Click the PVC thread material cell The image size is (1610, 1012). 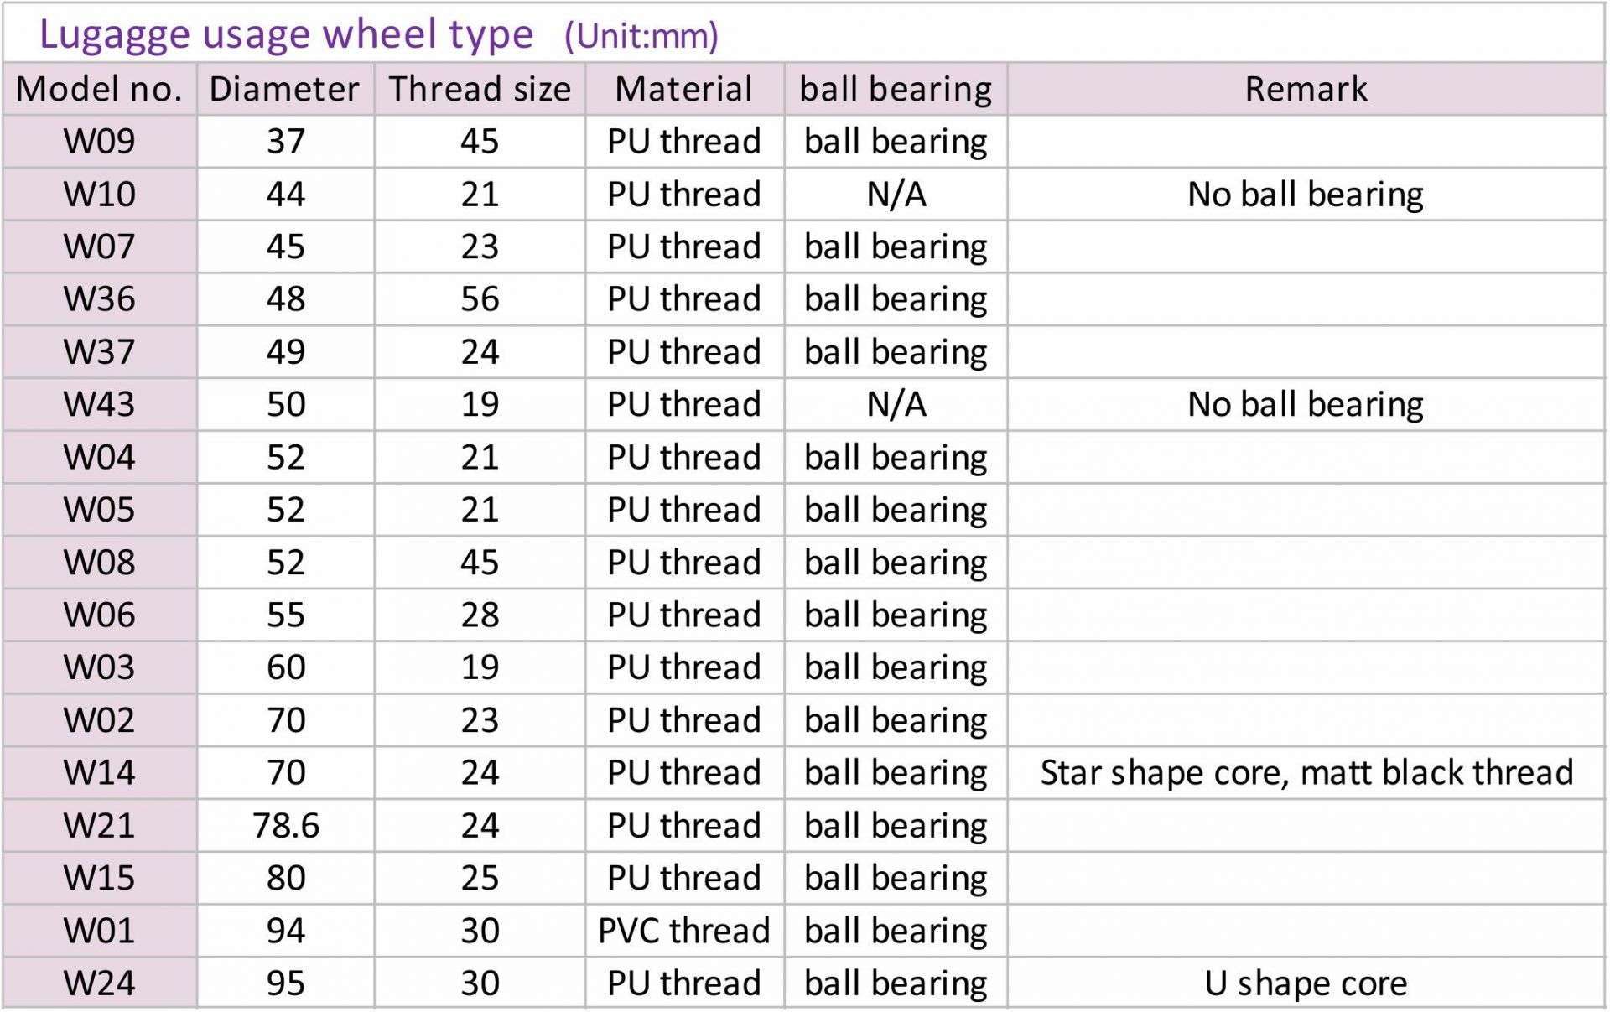[x=684, y=931]
